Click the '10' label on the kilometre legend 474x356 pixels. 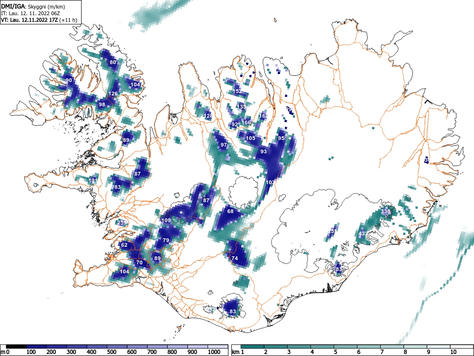tap(453, 352)
